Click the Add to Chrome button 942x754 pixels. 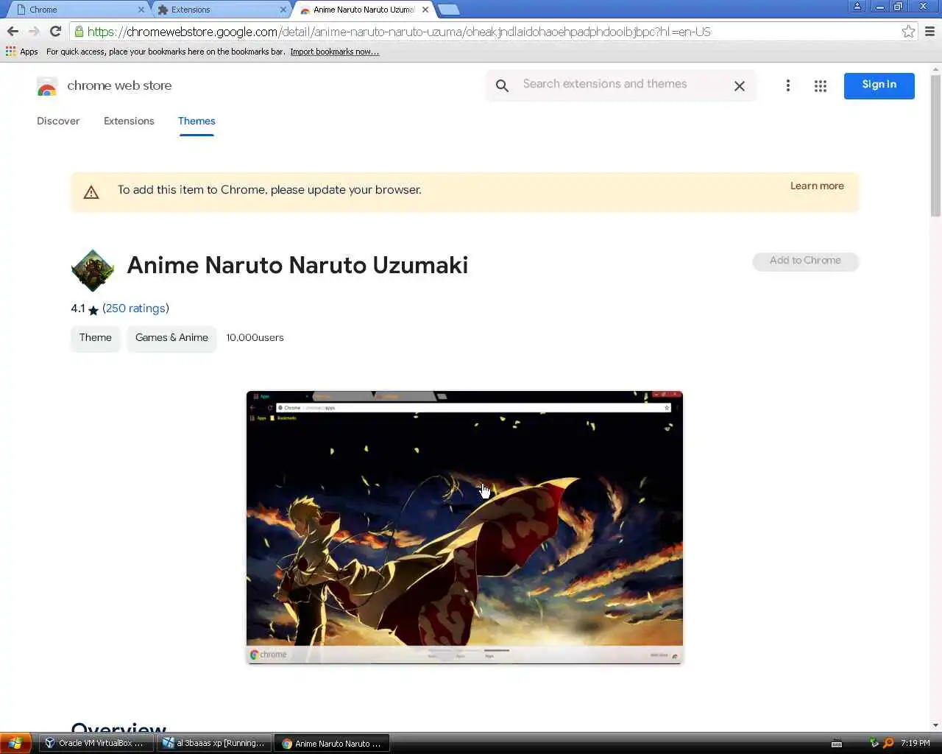pyautogui.click(x=805, y=261)
